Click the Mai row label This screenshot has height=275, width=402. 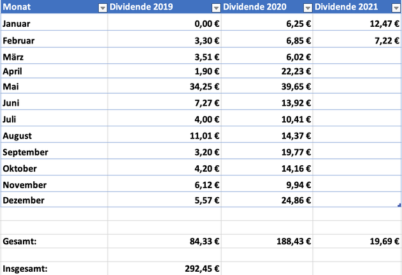(x=11, y=87)
